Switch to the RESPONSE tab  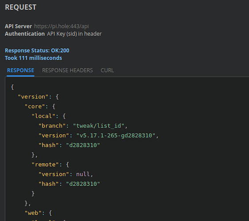pos(20,70)
